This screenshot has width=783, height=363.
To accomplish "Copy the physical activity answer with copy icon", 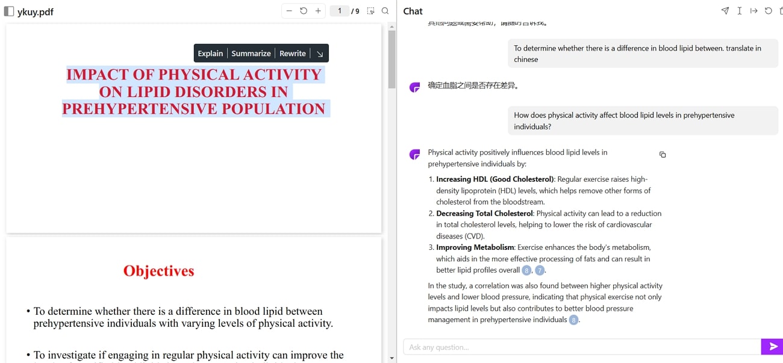I will click(663, 155).
